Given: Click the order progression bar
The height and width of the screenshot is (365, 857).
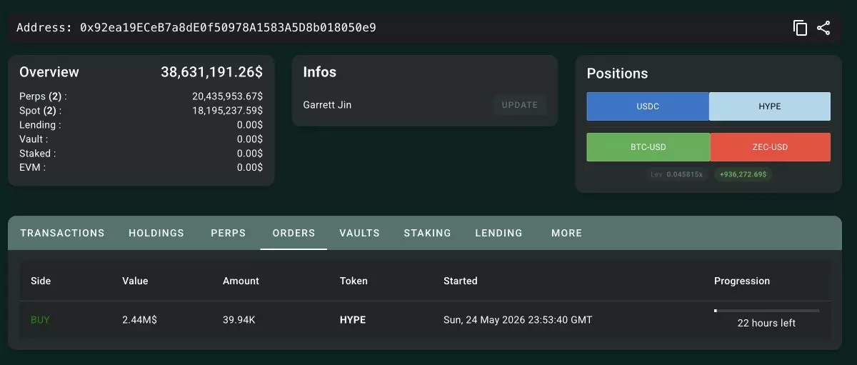Looking at the screenshot, I should pyautogui.click(x=767, y=311).
